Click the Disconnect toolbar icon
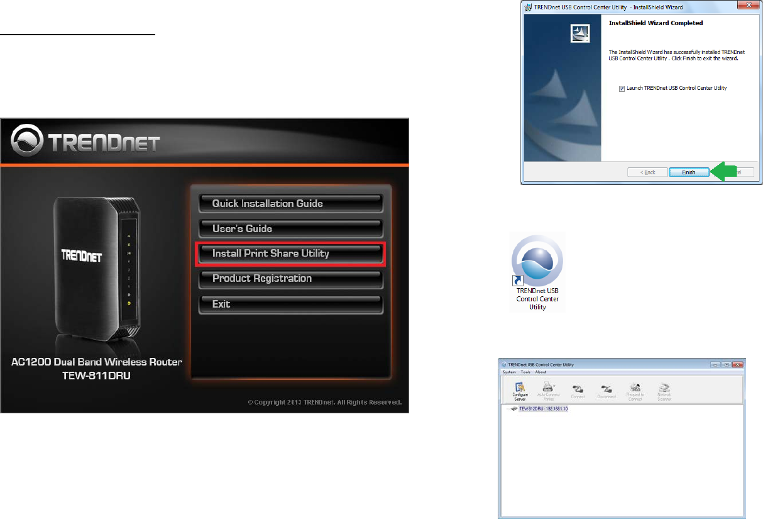The image size is (763, 519). (607, 391)
